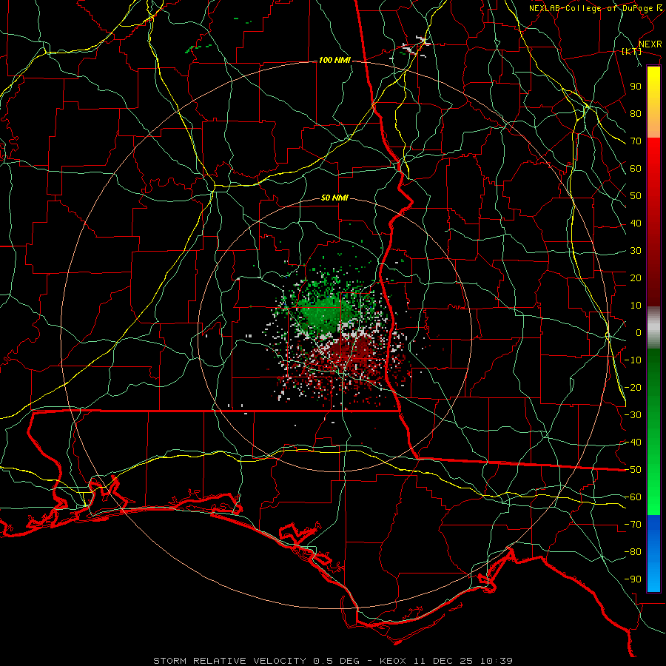Viewport: 666px width, 666px height.
Task: Click the storm relative velocity caption at bottom
Action: click(x=333, y=661)
